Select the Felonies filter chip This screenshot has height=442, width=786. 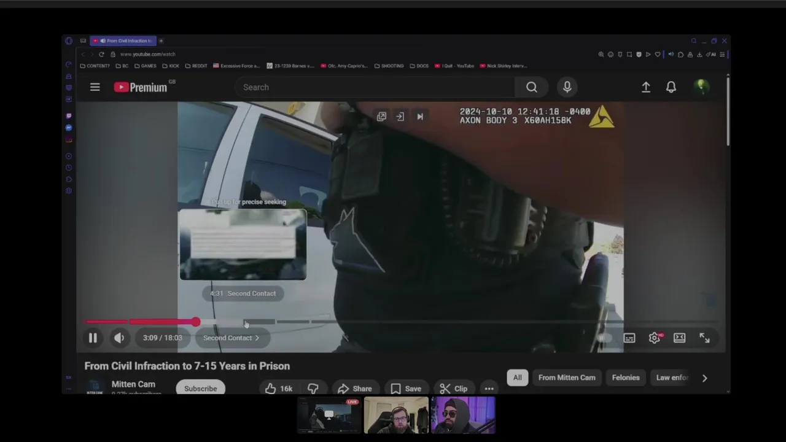626,378
